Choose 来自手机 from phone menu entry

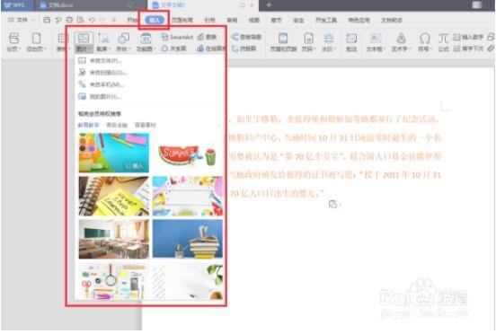(102, 84)
